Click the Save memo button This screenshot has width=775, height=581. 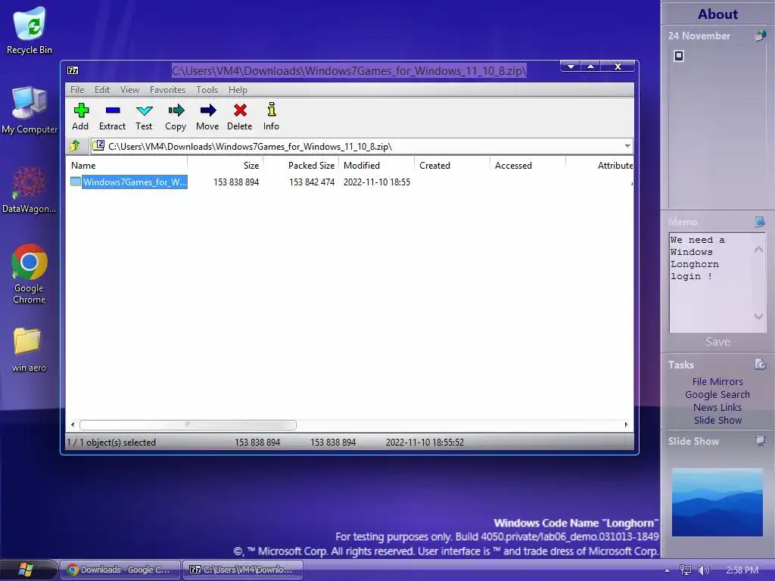click(x=717, y=341)
